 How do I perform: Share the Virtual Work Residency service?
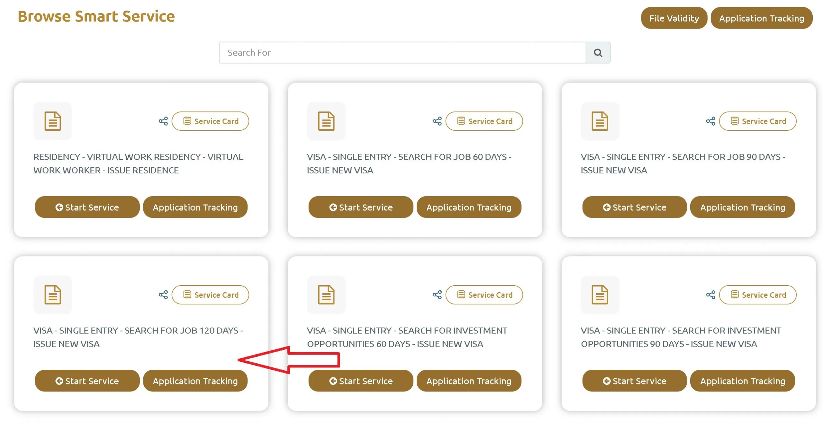[163, 121]
